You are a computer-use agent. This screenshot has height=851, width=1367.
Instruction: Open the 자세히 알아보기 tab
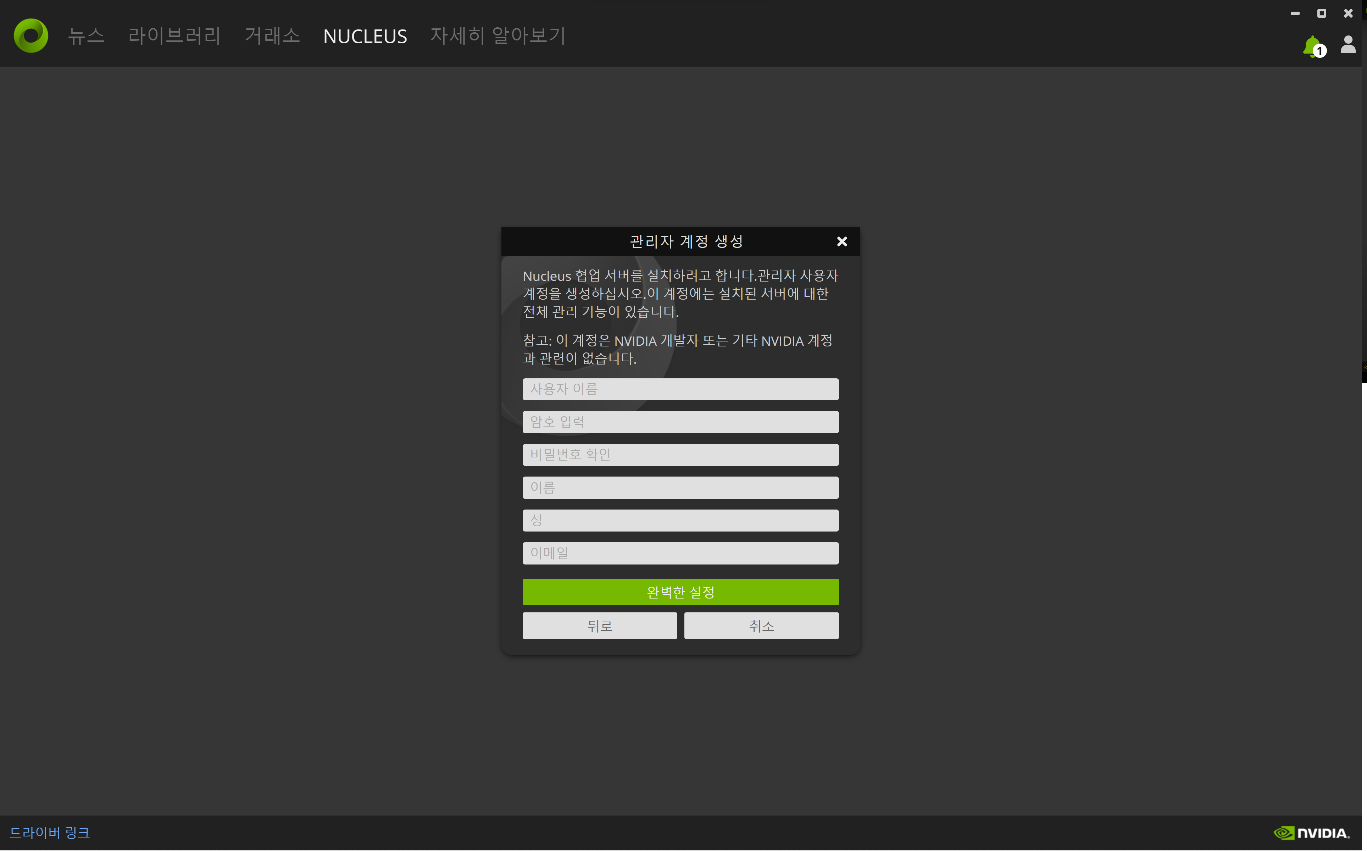pos(498,36)
